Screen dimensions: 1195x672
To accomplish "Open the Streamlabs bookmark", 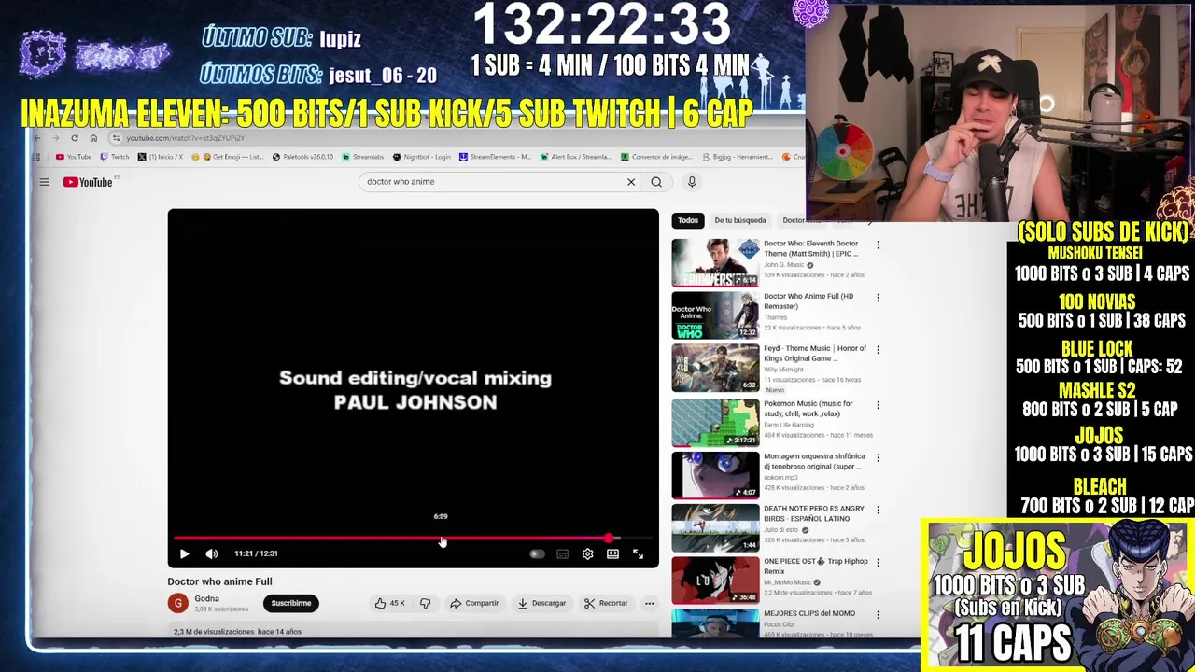I will click(363, 157).
